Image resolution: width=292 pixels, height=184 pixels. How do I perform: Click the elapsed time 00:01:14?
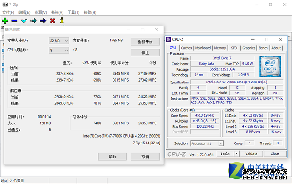[x=44, y=117]
